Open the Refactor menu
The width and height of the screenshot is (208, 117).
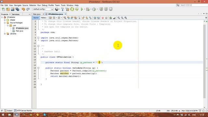click(33, 5)
